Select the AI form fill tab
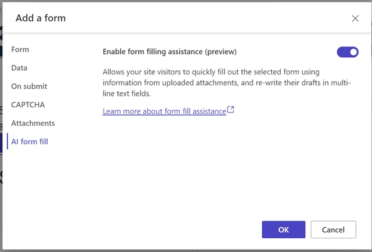This screenshot has height=252, width=372. click(x=30, y=142)
